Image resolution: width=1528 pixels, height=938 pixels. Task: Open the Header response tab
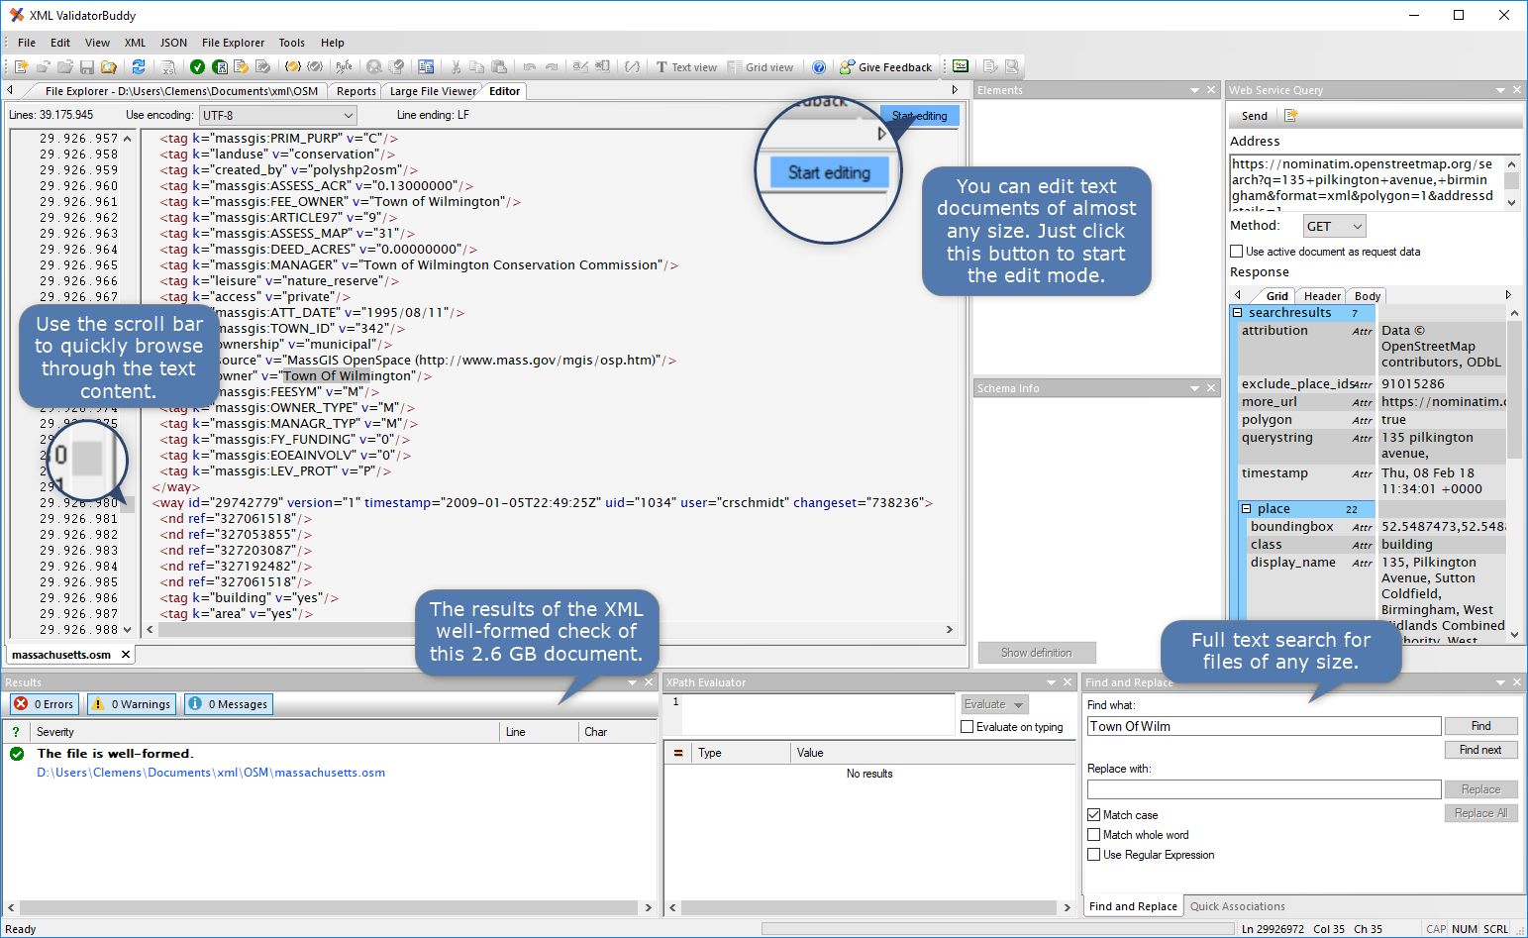(1322, 296)
